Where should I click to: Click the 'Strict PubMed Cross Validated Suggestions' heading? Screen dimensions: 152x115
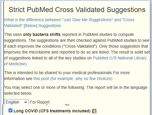77,10
